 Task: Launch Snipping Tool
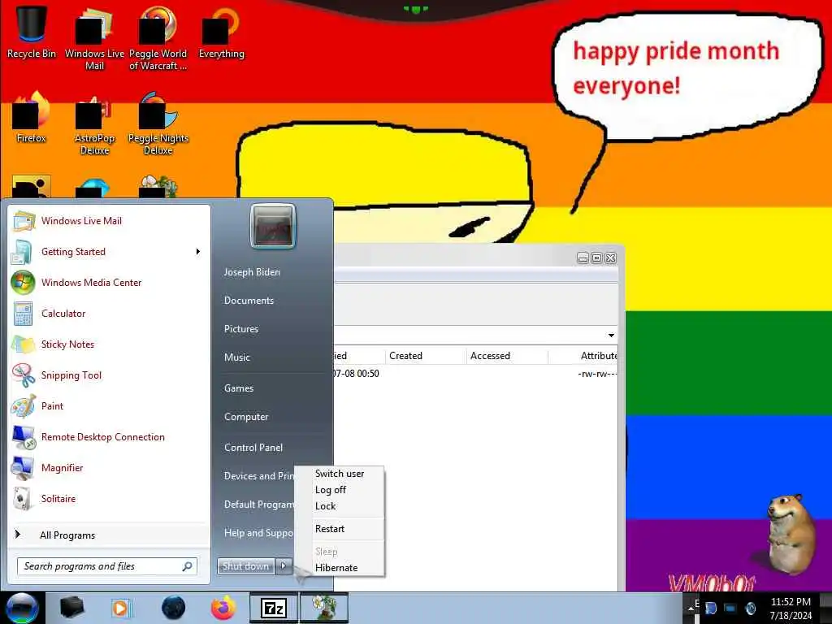110,375
